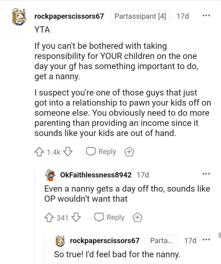
Task: Click the 17d timestamp on the top comment
Action: click(x=182, y=17)
